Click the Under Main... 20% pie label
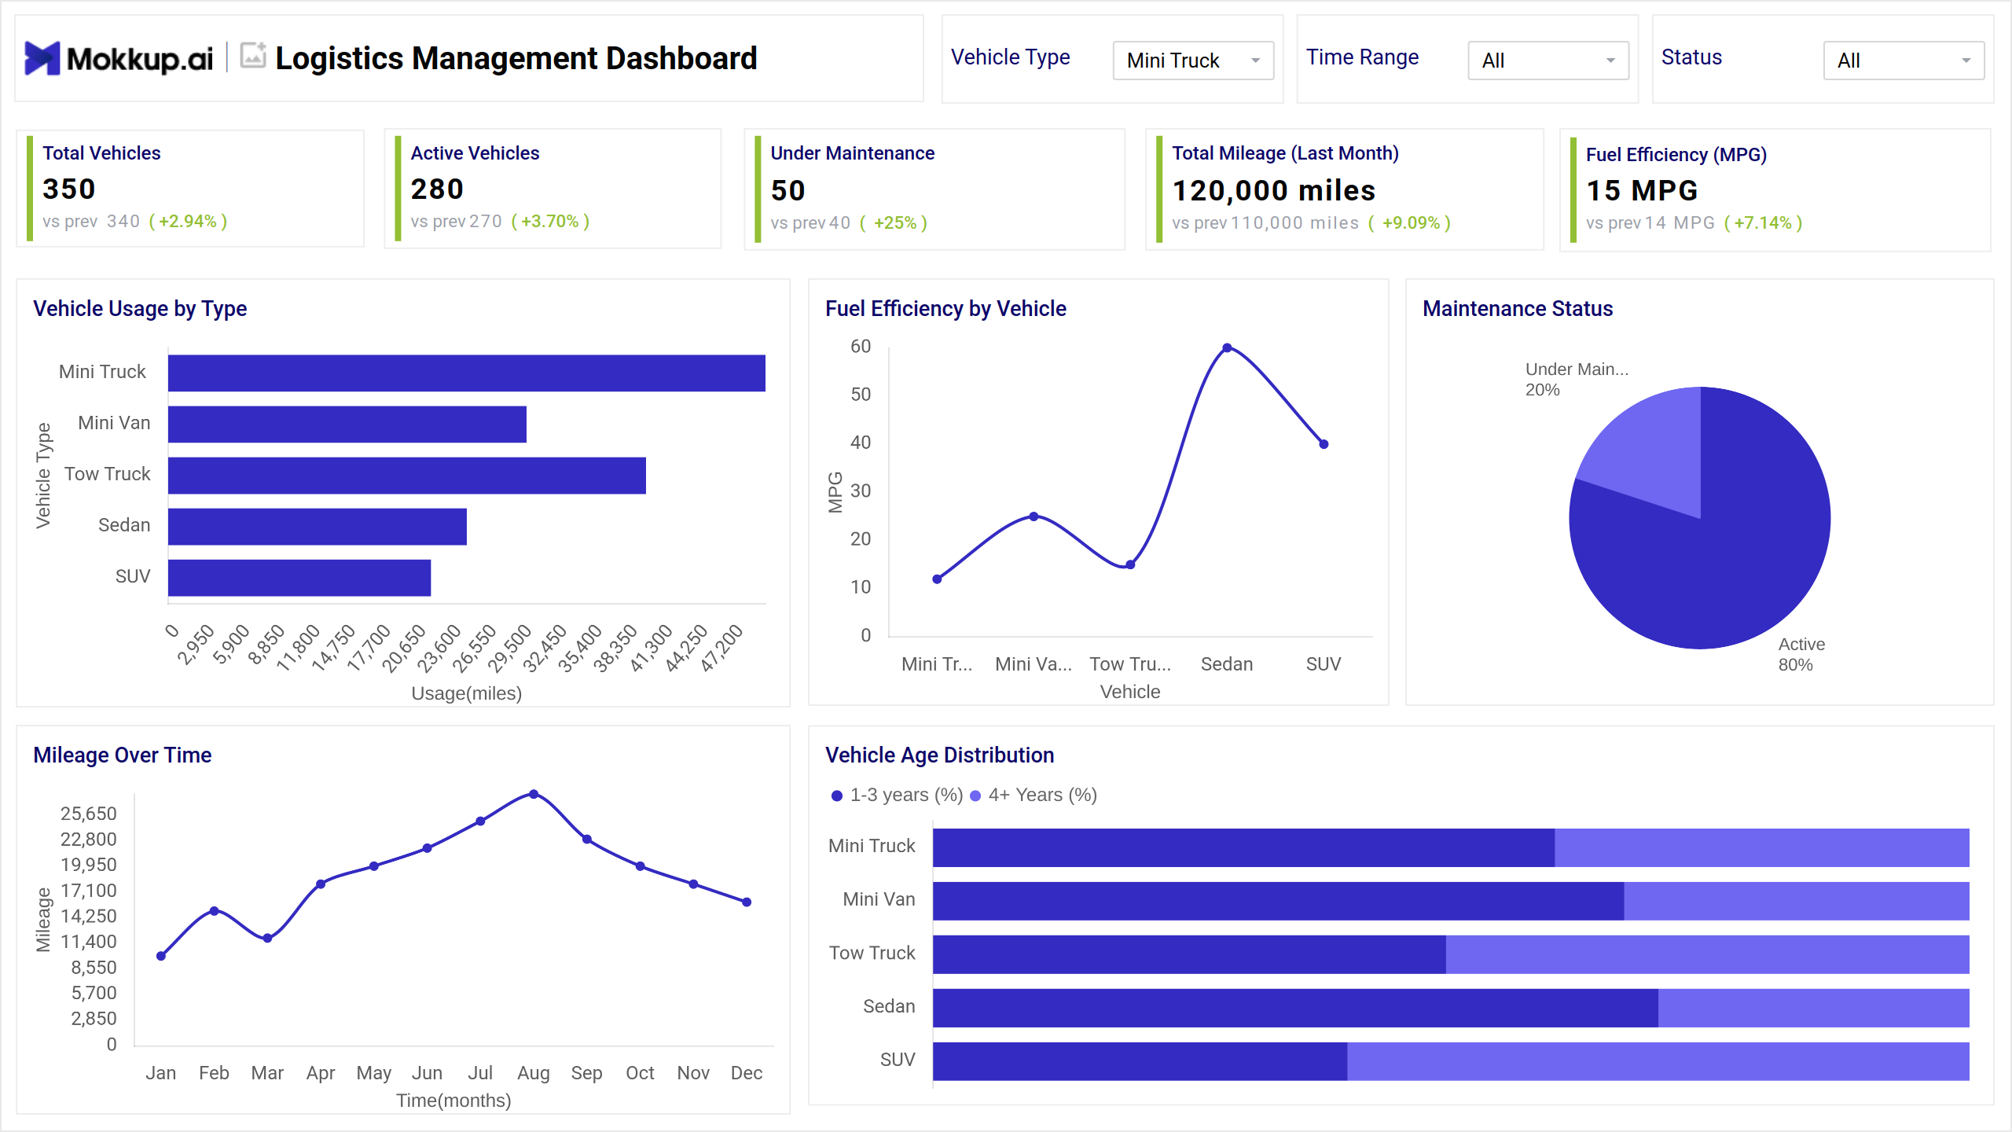Image resolution: width=2012 pixels, height=1132 pixels. 1577,379
